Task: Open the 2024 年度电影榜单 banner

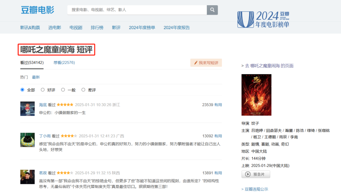Action: click(263, 19)
